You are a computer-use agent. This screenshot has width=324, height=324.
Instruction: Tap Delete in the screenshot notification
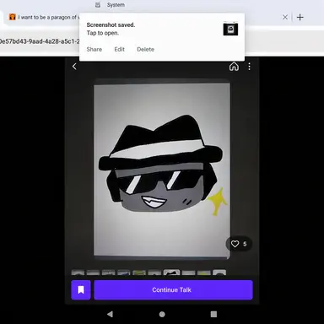tap(145, 49)
